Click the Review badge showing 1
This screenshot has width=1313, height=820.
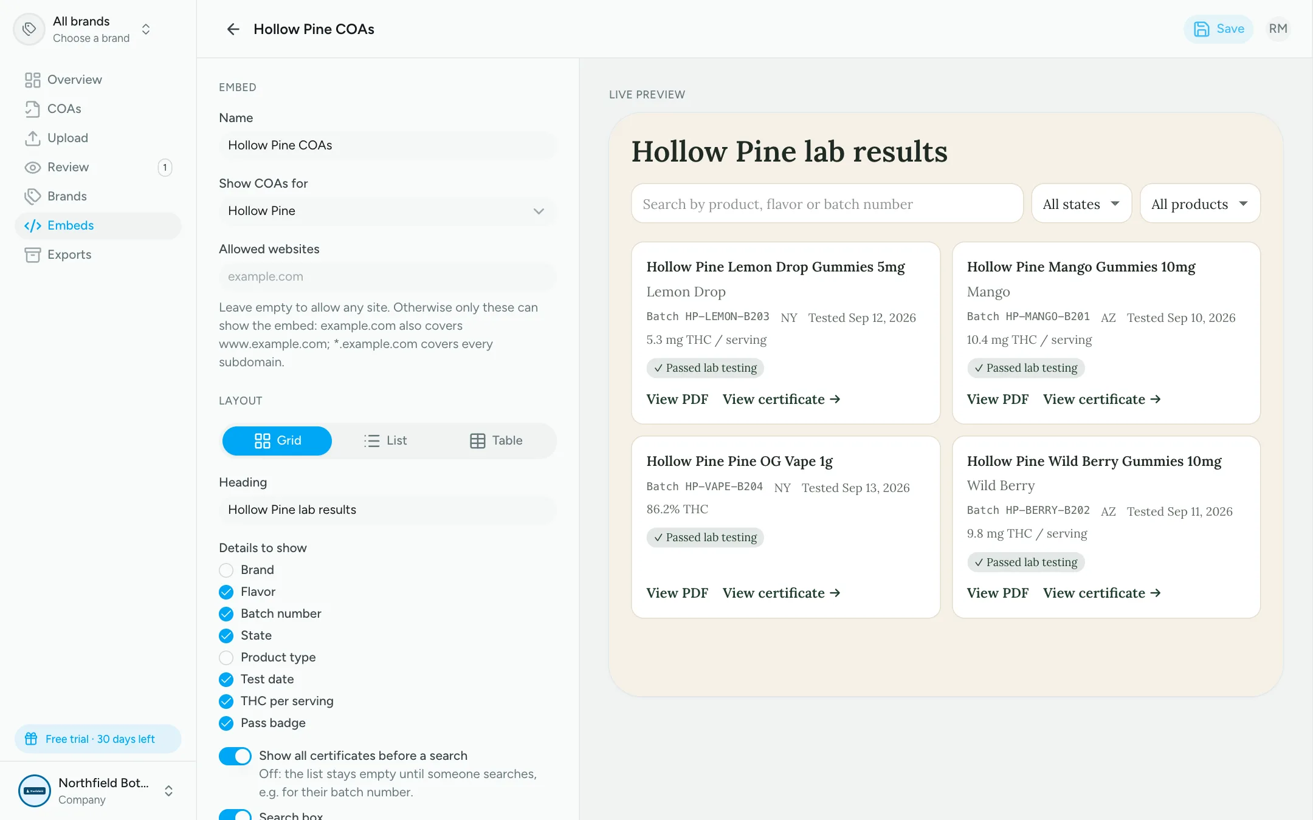[165, 168]
